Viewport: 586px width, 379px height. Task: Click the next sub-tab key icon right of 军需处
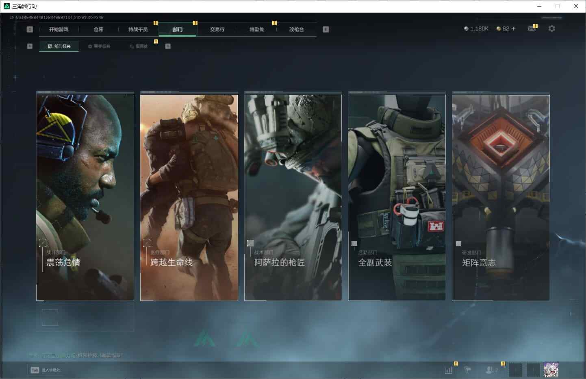168,46
